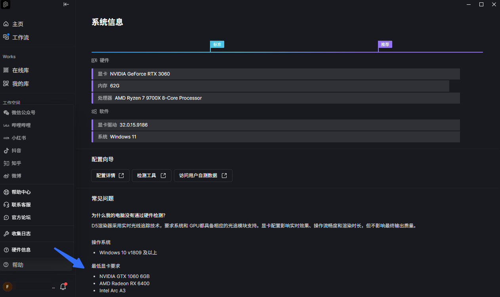Click the 硬件 section chip icon
Image resolution: width=500 pixels, height=297 pixels.
pyautogui.click(x=94, y=61)
